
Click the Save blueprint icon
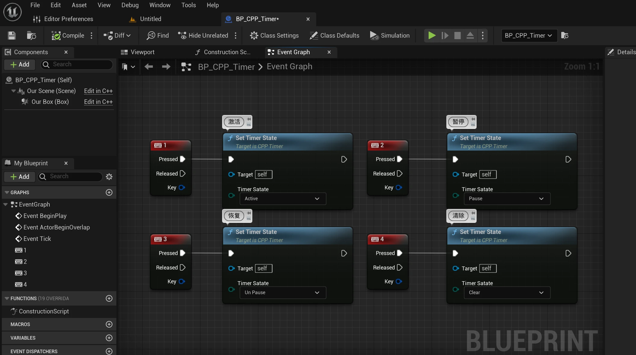point(11,36)
